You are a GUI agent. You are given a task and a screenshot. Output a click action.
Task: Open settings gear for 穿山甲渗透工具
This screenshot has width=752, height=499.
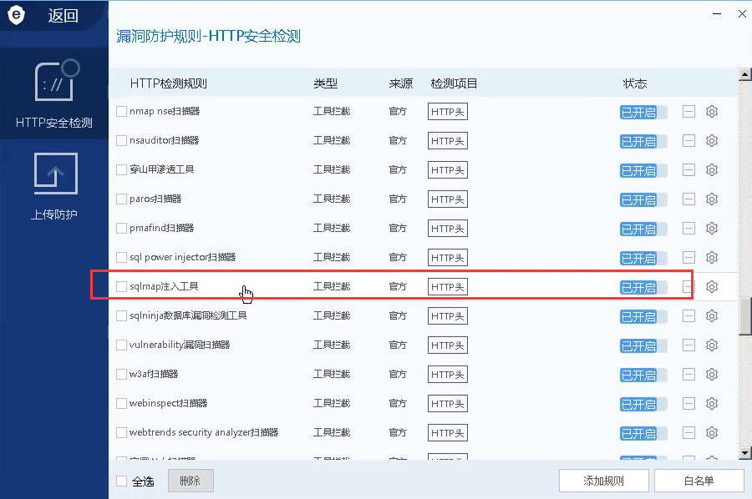click(712, 170)
